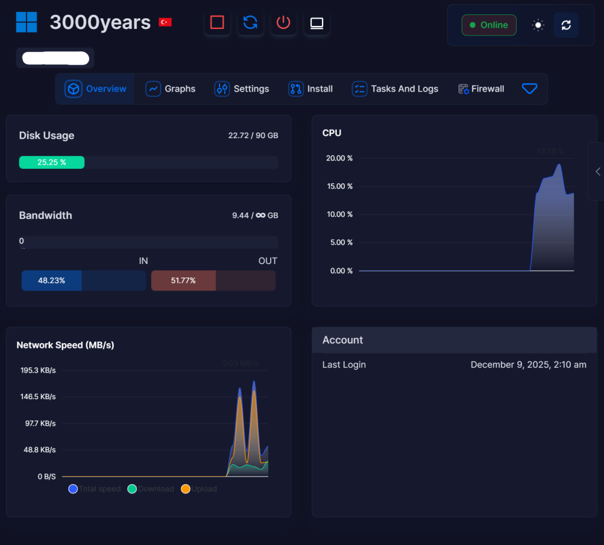
Task: Switch to the Graphs tab
Action: tap(170, 89)
